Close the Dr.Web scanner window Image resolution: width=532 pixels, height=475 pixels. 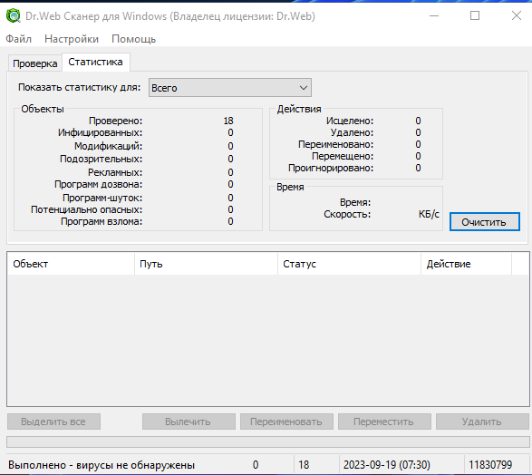(x=517, y=15)
